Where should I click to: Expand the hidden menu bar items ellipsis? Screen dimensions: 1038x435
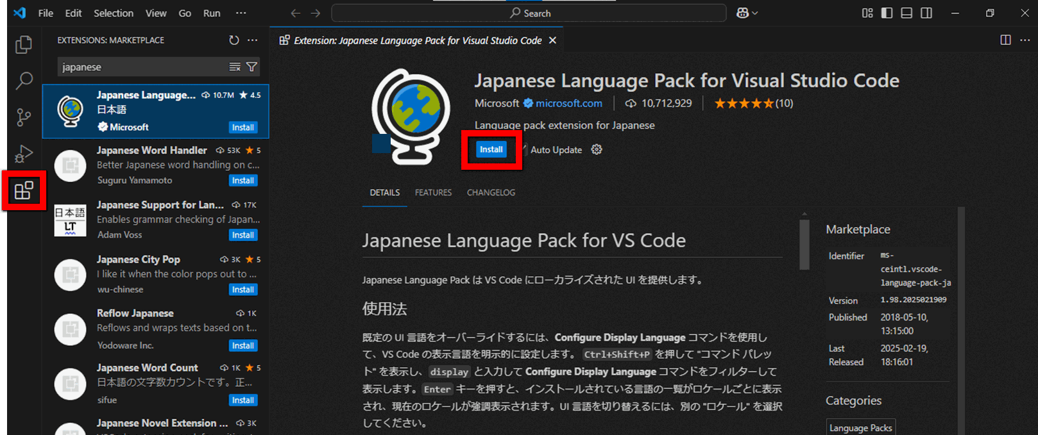tap(241, 13)
